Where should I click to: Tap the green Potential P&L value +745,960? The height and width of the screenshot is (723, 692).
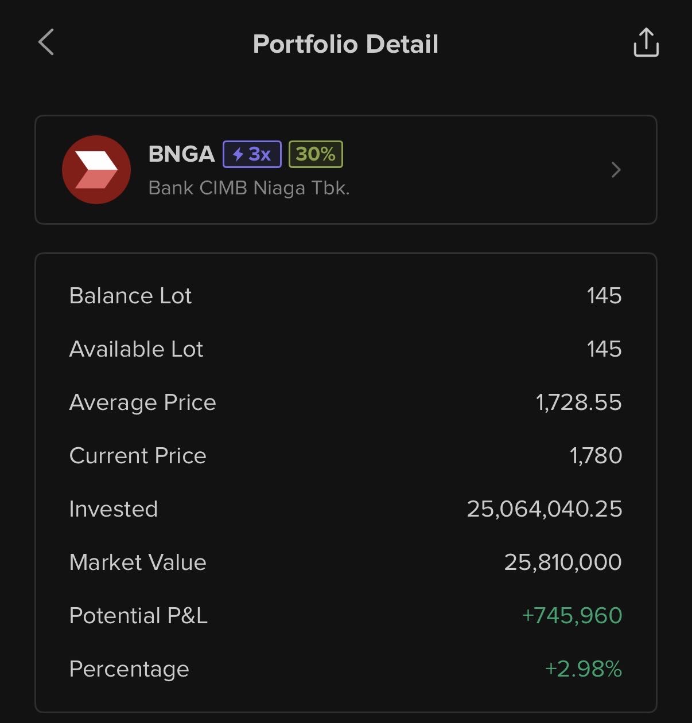coord(572,616)
